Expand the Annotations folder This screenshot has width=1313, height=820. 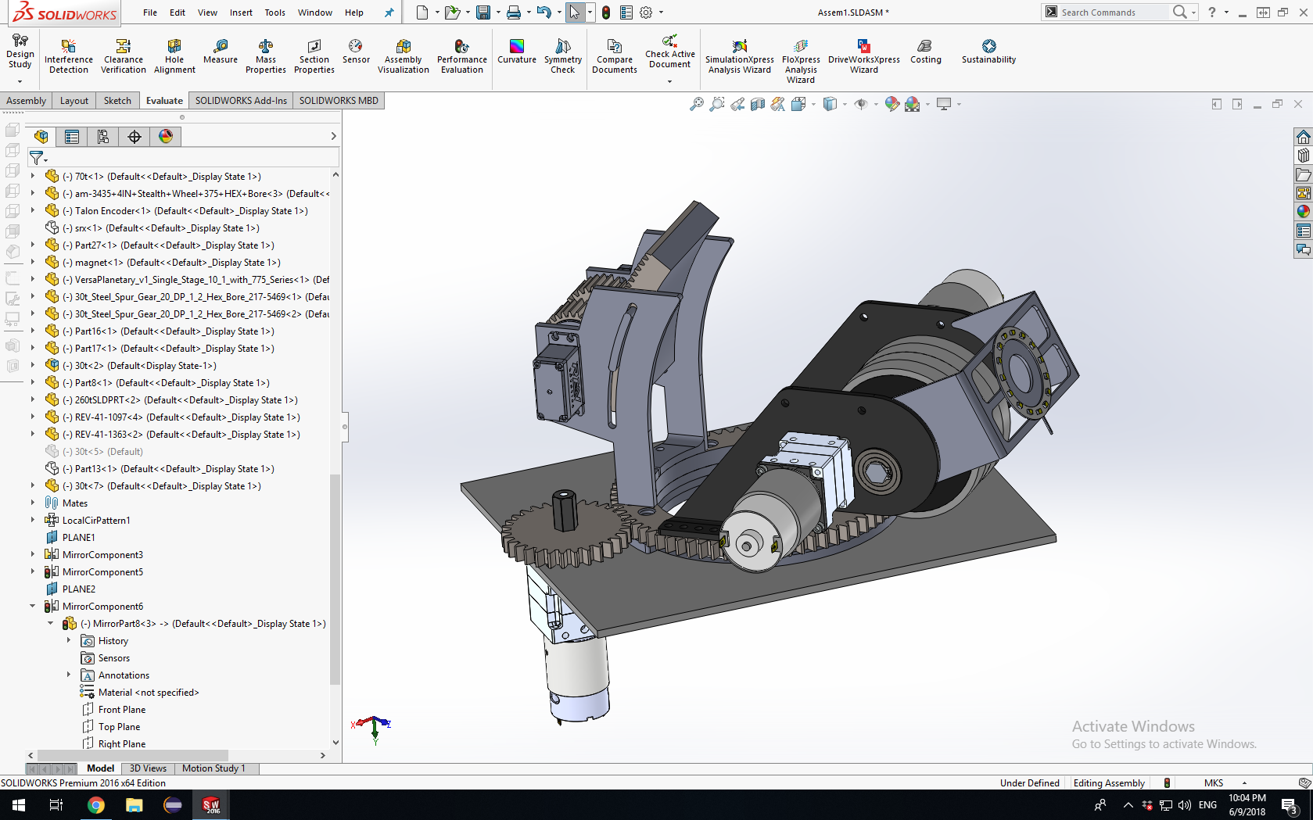pyautogui.click(x=69, y=675)
